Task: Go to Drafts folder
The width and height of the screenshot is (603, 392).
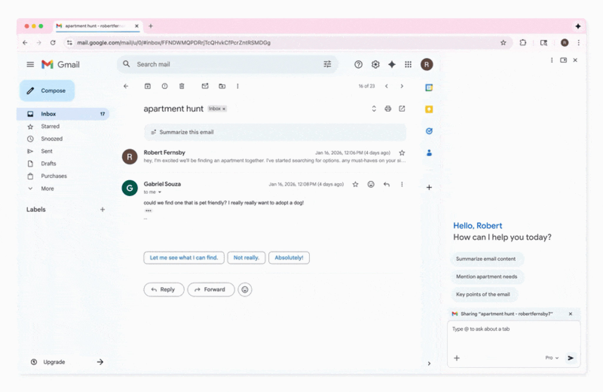Action: click(48, 163)
